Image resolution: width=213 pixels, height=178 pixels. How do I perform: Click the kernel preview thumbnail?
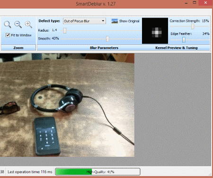pos(155,31)
